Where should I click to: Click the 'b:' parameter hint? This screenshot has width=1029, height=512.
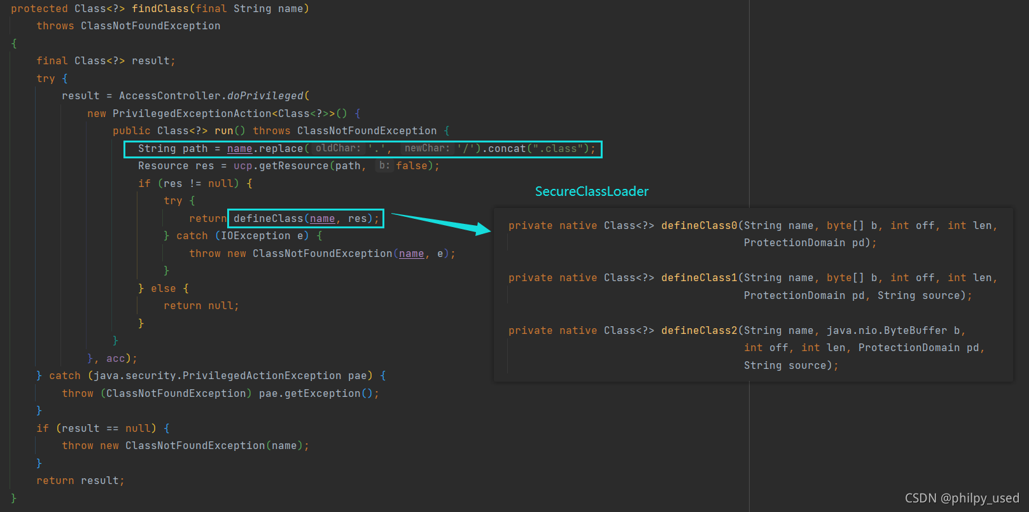(x=384, y=165)
